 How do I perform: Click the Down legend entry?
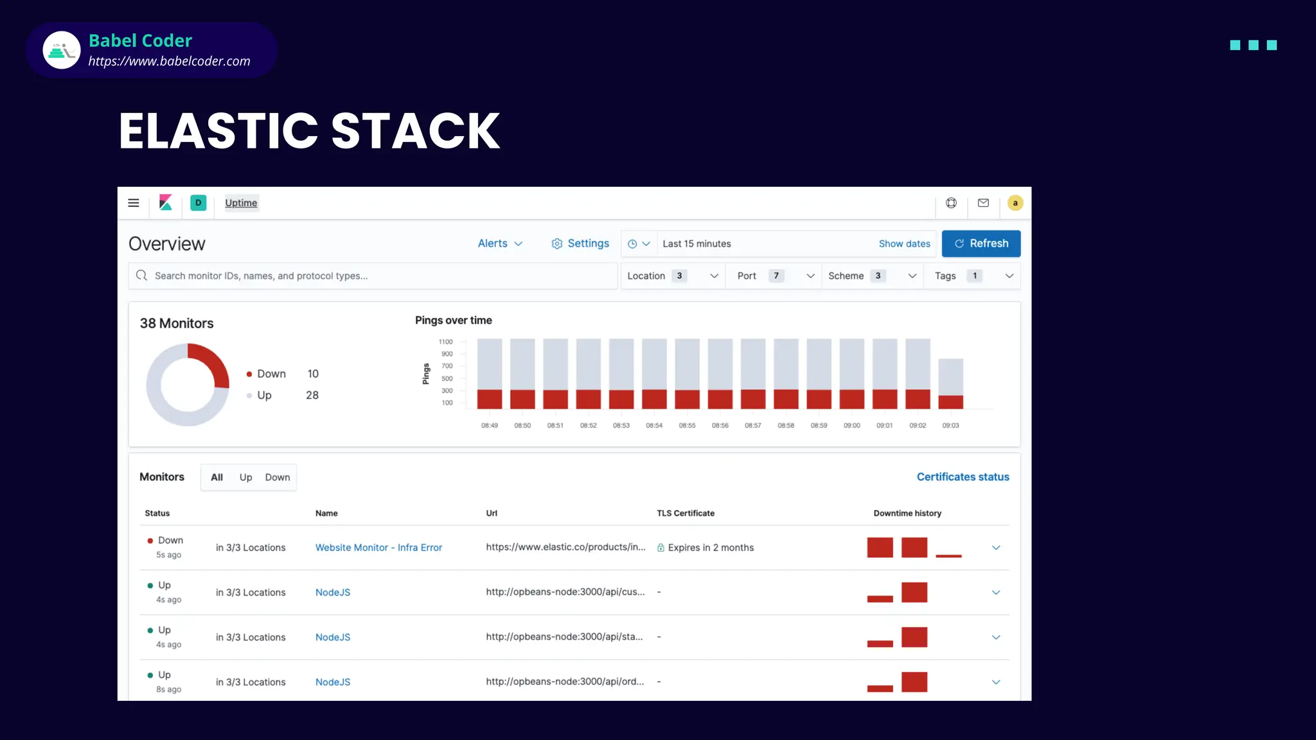point(282,374)
